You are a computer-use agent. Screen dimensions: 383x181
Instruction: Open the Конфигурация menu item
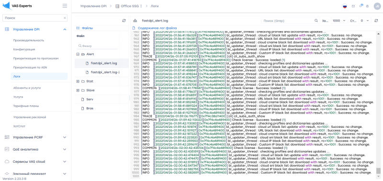[24, 49]
